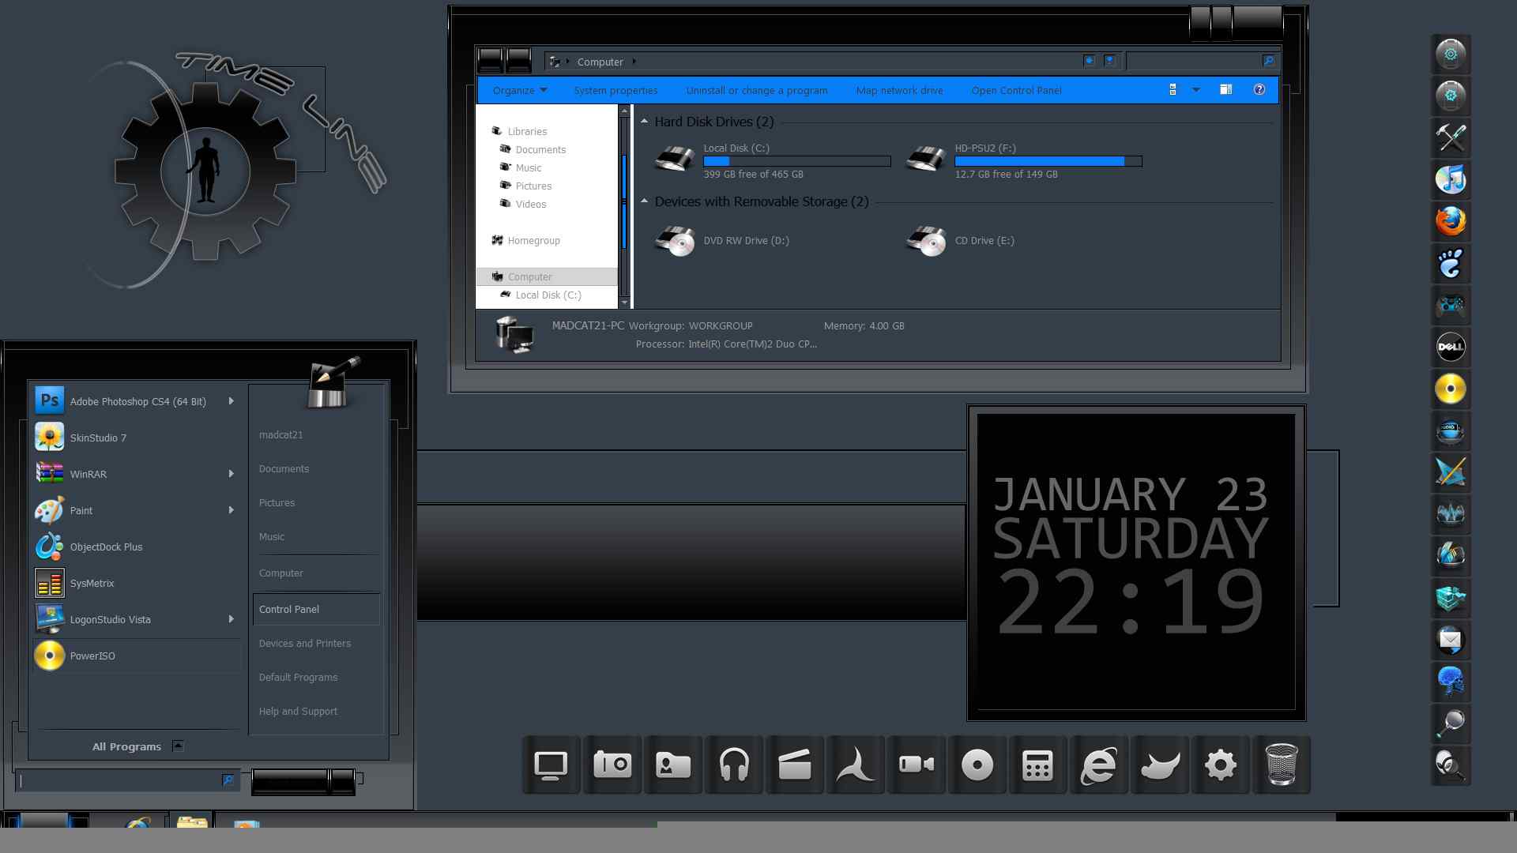Expand LogonStudio Vista submenu arrow
Screen dimensions: 1517x853
pyautogui.click(x=231, y=619)
